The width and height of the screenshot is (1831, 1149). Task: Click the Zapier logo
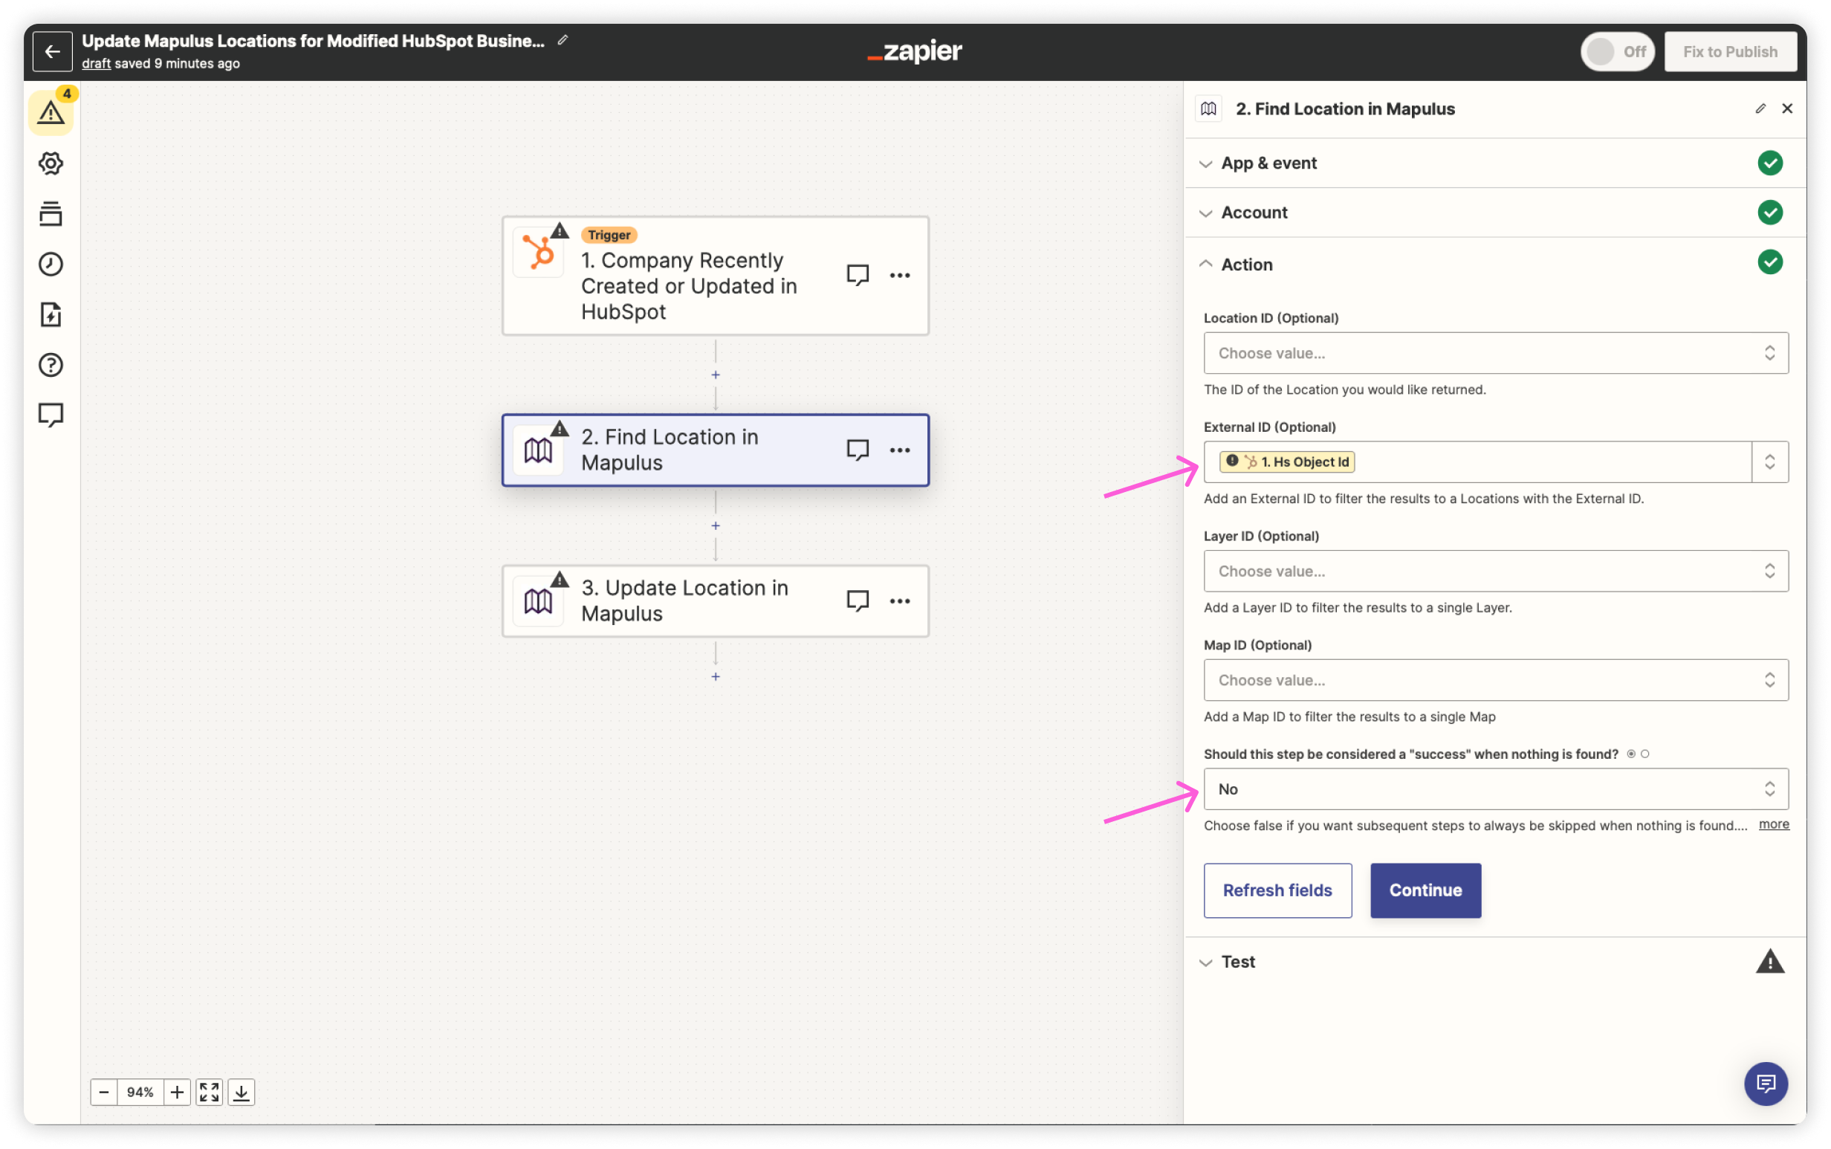[915, 52]
